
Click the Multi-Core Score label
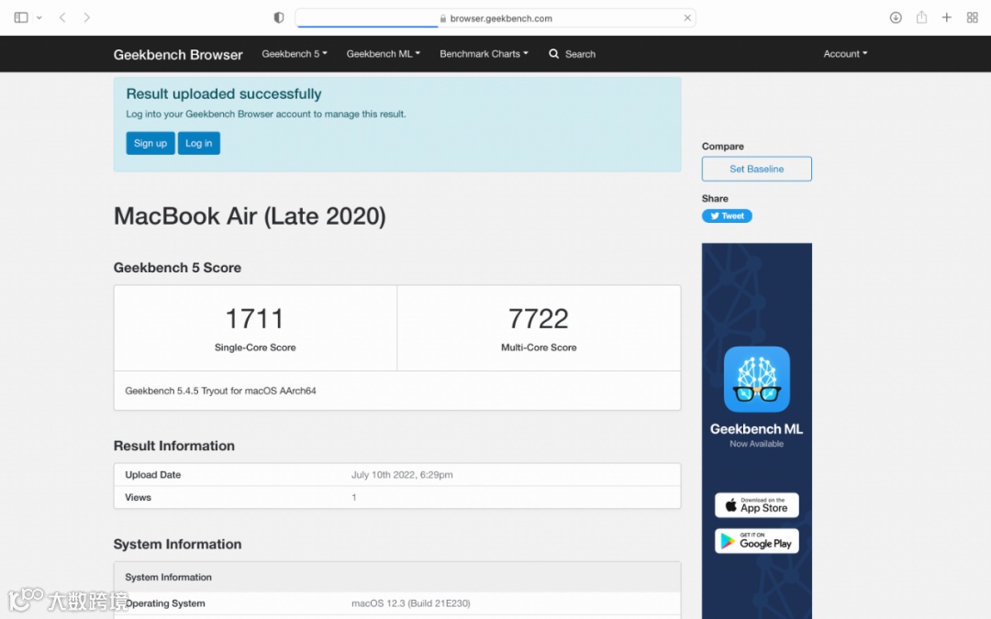[539, 348]
